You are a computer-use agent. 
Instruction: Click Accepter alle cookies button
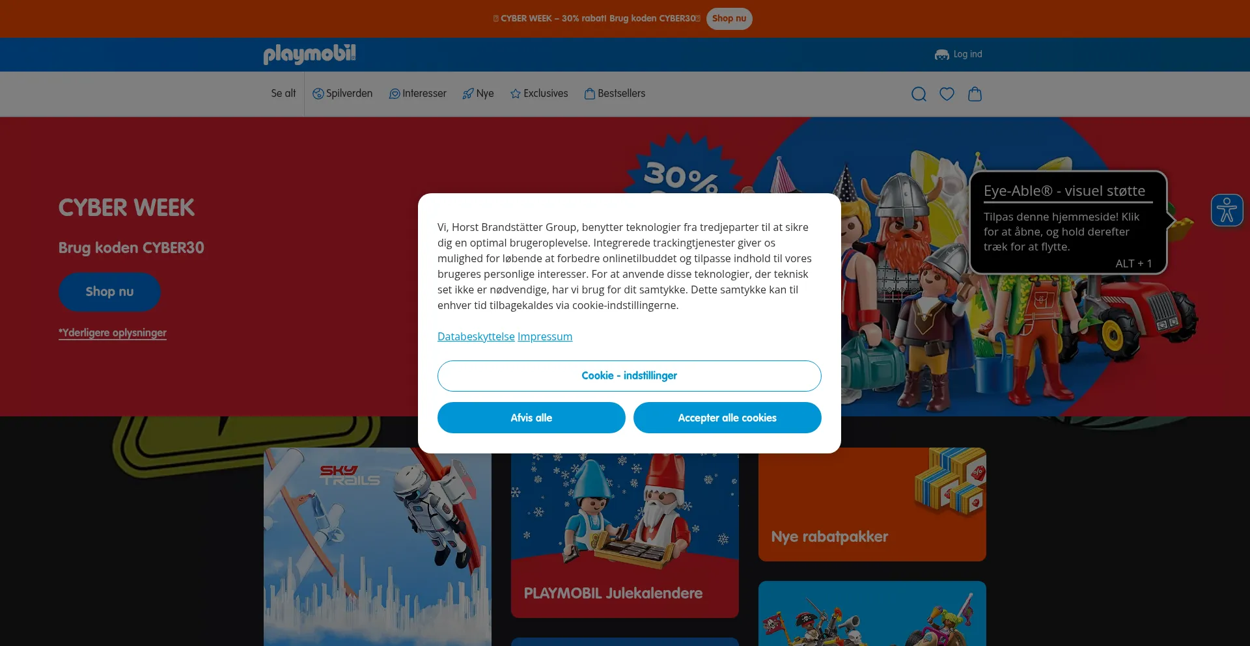click(x=727, y=418)
